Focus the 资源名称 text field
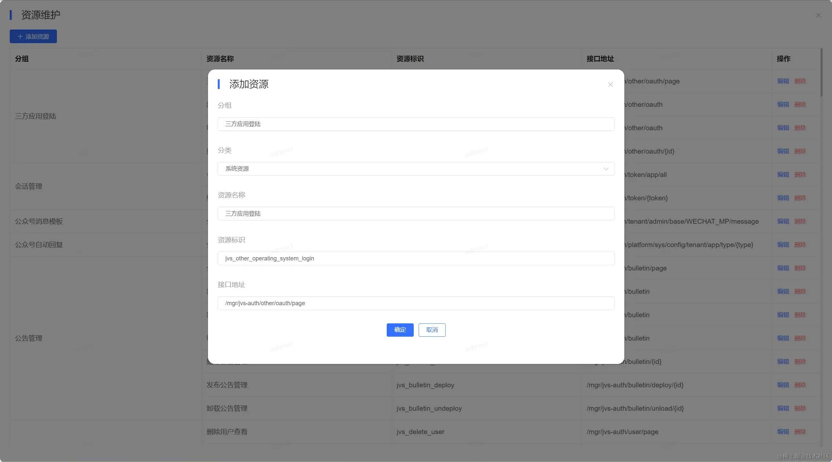Viewport: 832px width, 462px height. (x=416, y=214)
